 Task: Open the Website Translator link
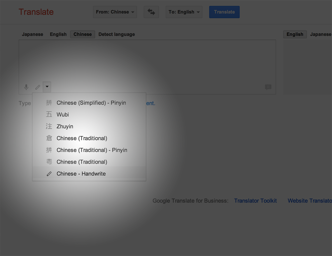point(309,201)
